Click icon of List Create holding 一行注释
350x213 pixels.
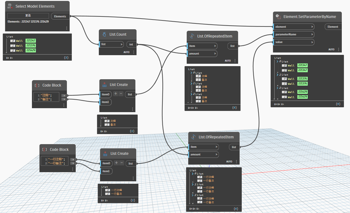(105, 154)
